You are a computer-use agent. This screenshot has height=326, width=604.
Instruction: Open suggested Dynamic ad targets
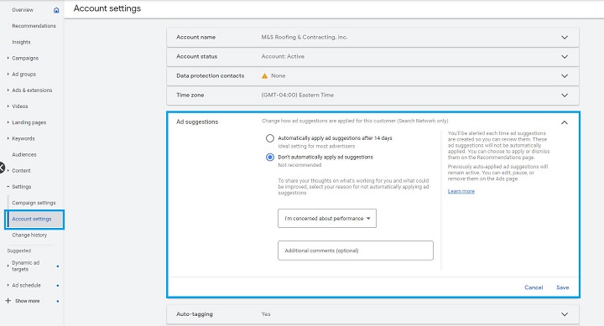[25, 266]
